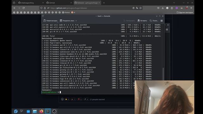
Task: Open the Firefox extensions puzzle icon
Action: tap(172, 8)
